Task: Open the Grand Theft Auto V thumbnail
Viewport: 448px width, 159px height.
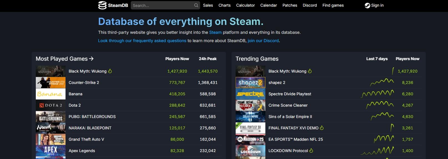Action: (51, 139)
